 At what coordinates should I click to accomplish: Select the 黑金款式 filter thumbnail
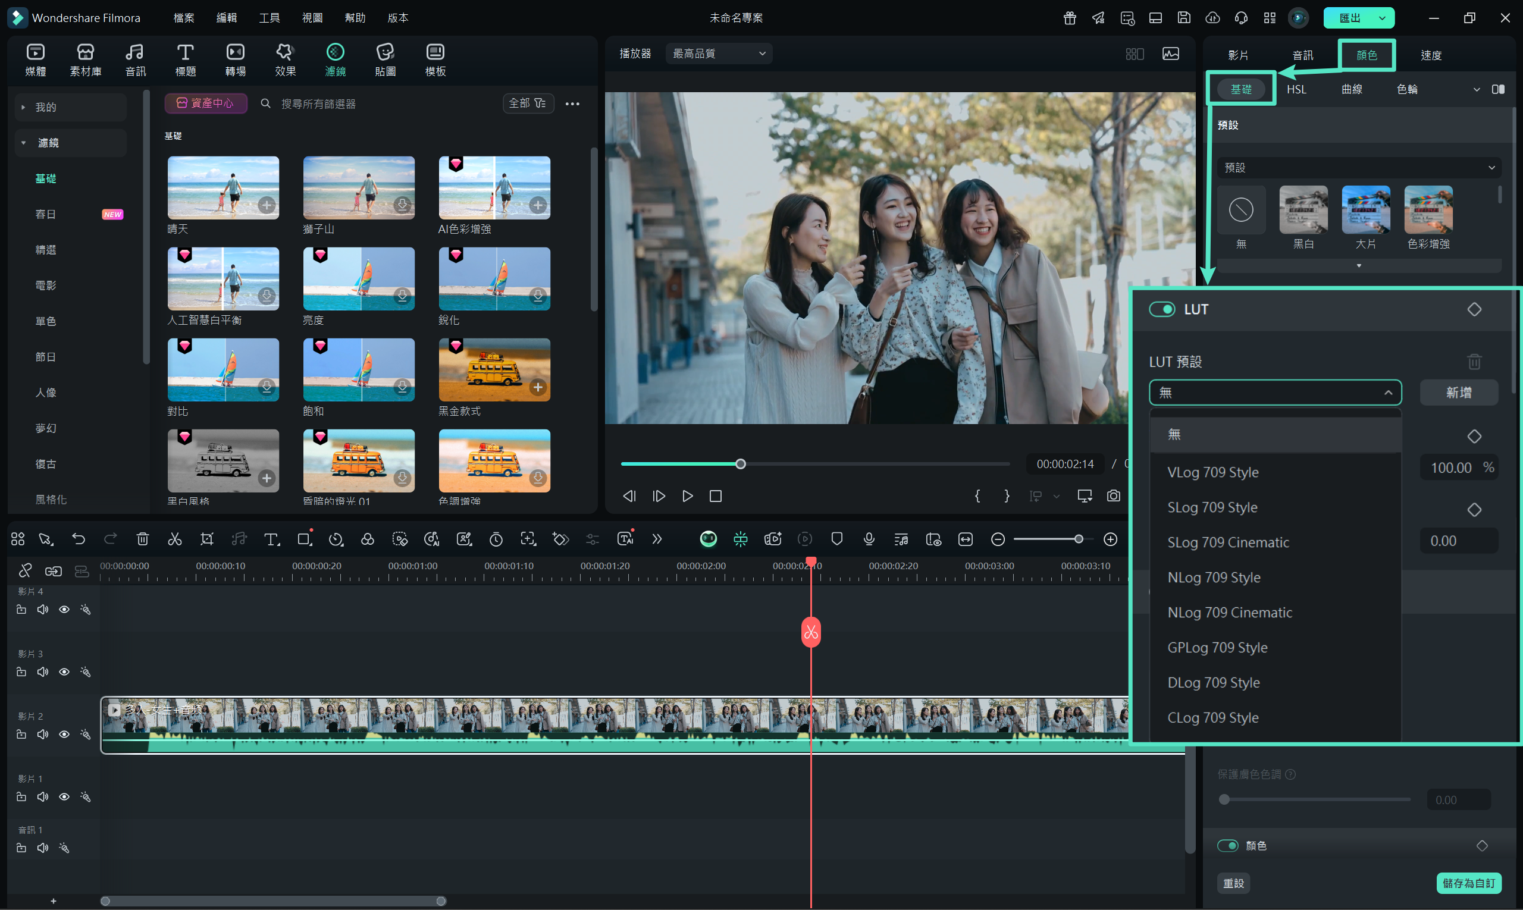494,370
